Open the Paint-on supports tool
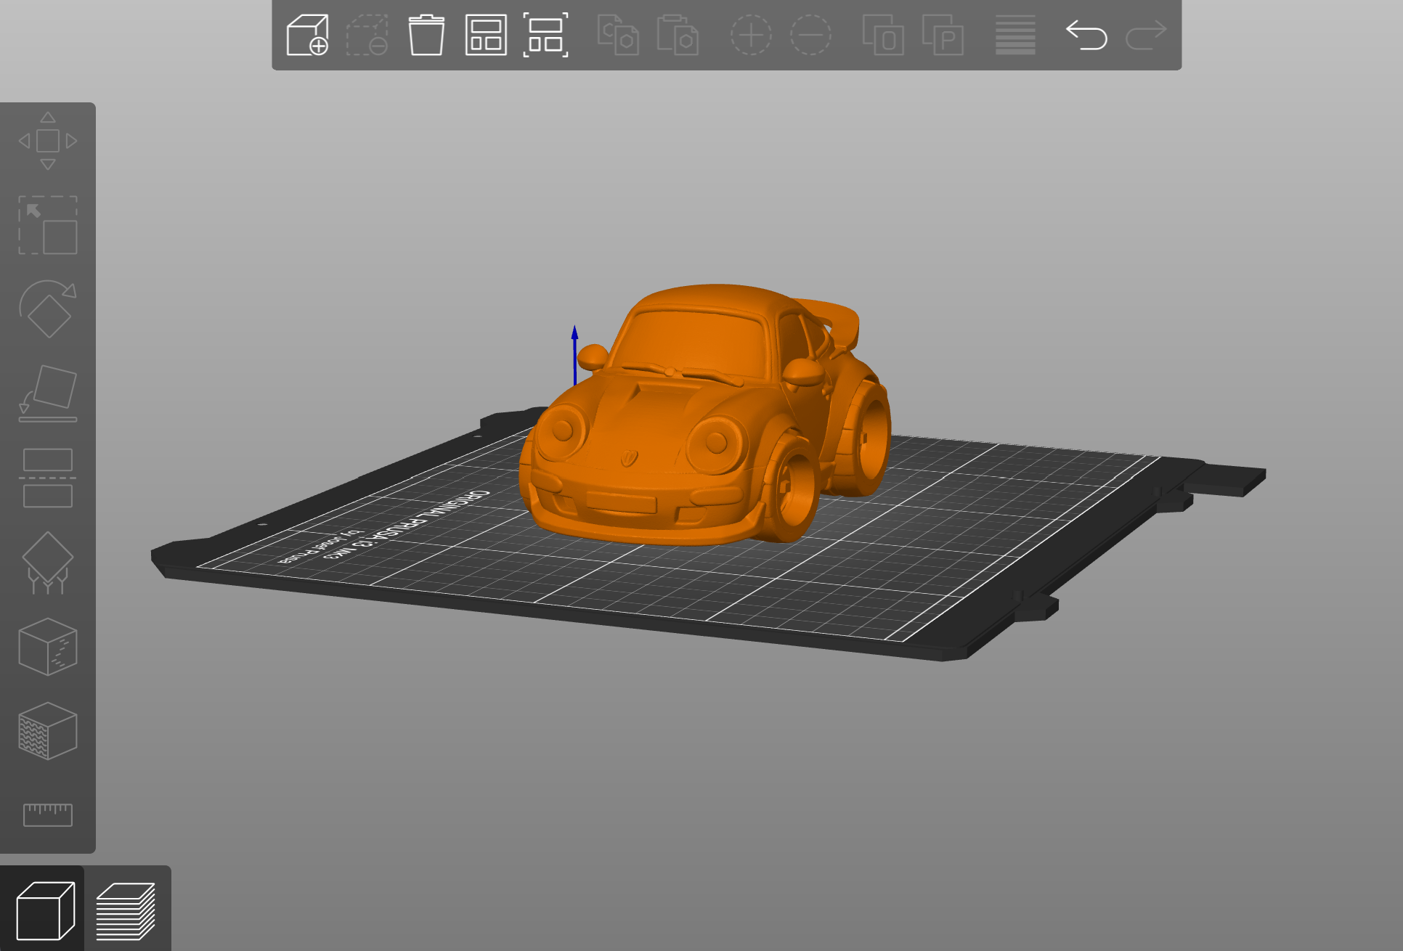Viewport: 1403px width, 951px height. click(x=48, y=563)
